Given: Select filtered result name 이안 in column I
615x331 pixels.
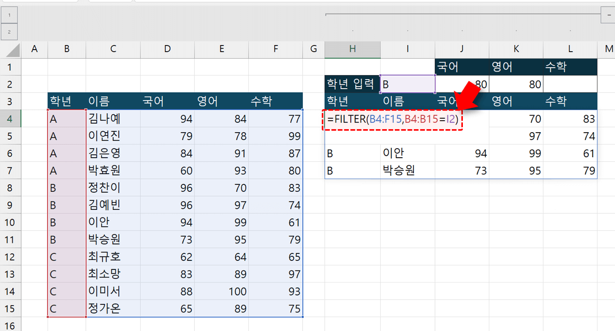Looking at the screenshot, I should click(408, 153).
